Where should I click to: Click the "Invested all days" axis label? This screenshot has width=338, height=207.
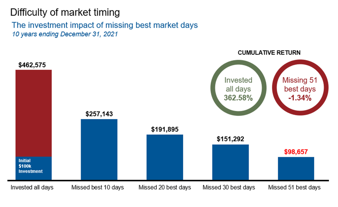32,187
